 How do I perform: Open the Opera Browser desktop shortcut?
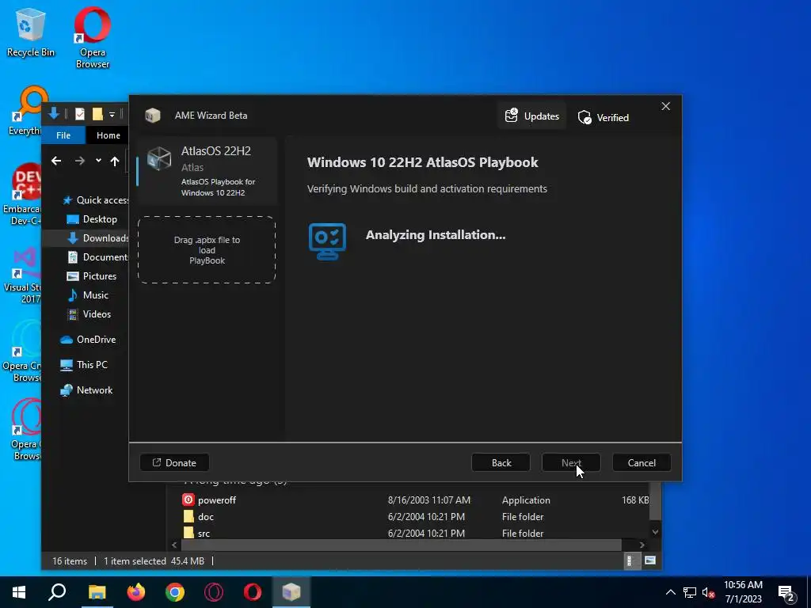point(93,38)
